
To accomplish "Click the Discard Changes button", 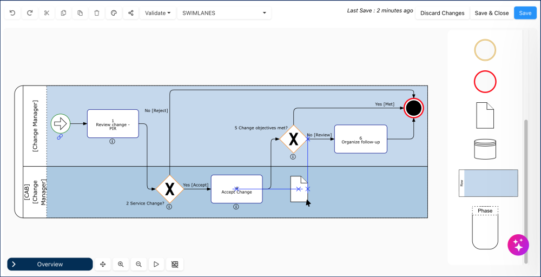I will click(x=443, y=13).
